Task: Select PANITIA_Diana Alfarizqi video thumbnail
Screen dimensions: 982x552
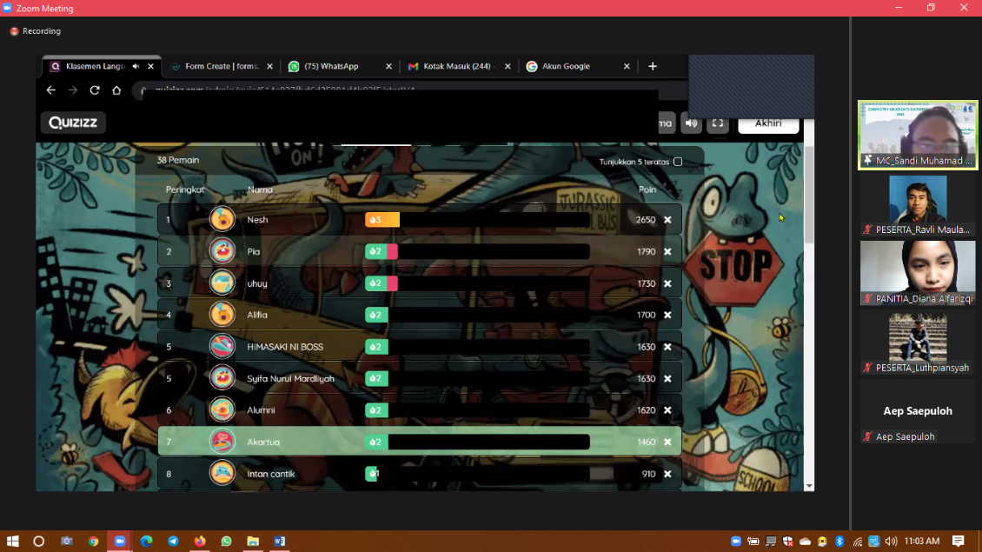Action: [x=918, y=273]
